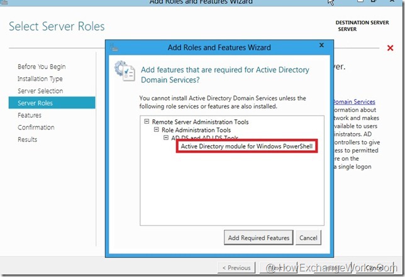The image size is (405, 277).
Task: Open the Domain Services link
Action: click(x=355, y=102)
